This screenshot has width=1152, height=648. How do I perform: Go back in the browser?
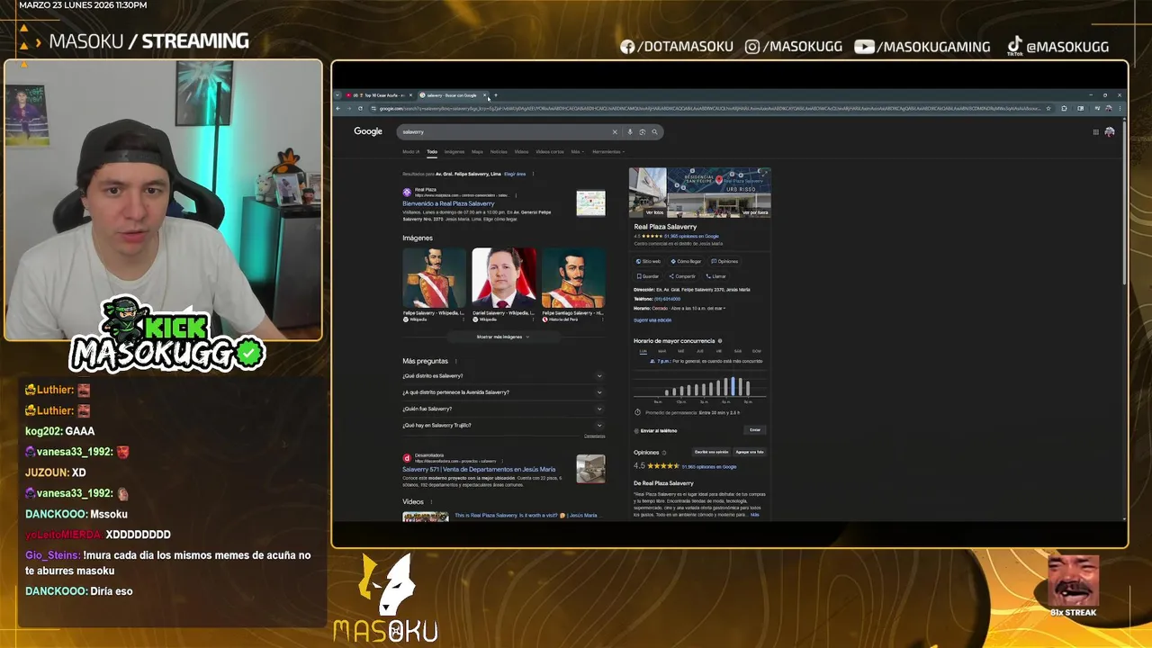click(x=338, y=108)
